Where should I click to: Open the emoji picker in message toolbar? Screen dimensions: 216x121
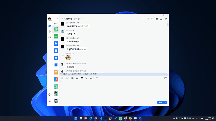[x=62, y=78]
